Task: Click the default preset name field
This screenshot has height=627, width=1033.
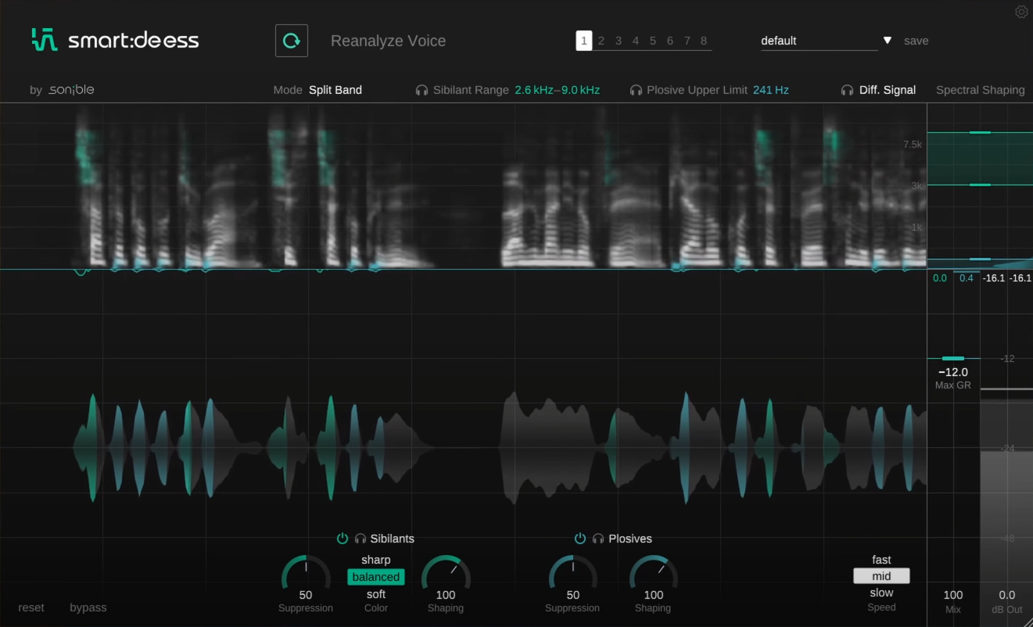Action: coord(819,41)
